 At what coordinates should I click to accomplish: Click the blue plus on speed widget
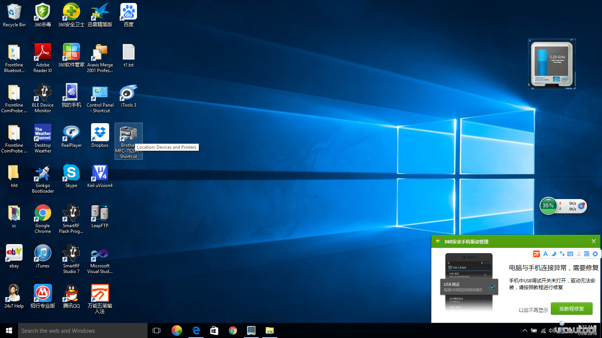tap(581, 206)
